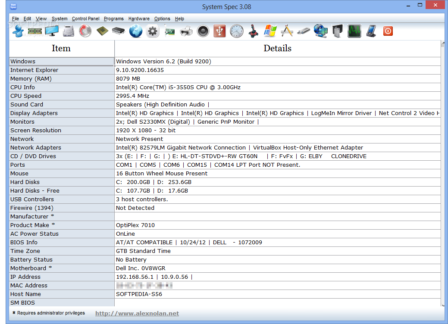
Task: Open the globe internet icon
Action: pos(136,31)
